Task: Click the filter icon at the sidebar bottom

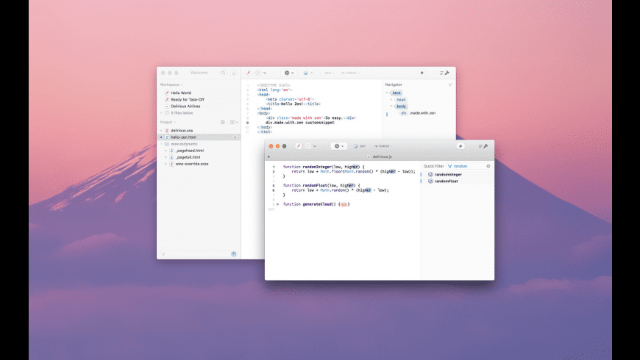Action: click(163, 254)
